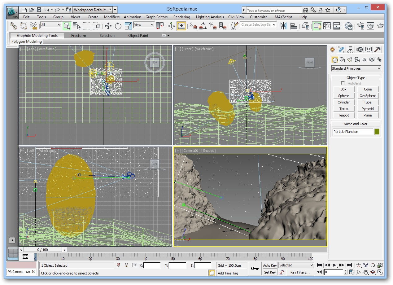Click the Mirror tool icon
The width and height of the screenshot is (393, 285).
(x=283, y=26)
